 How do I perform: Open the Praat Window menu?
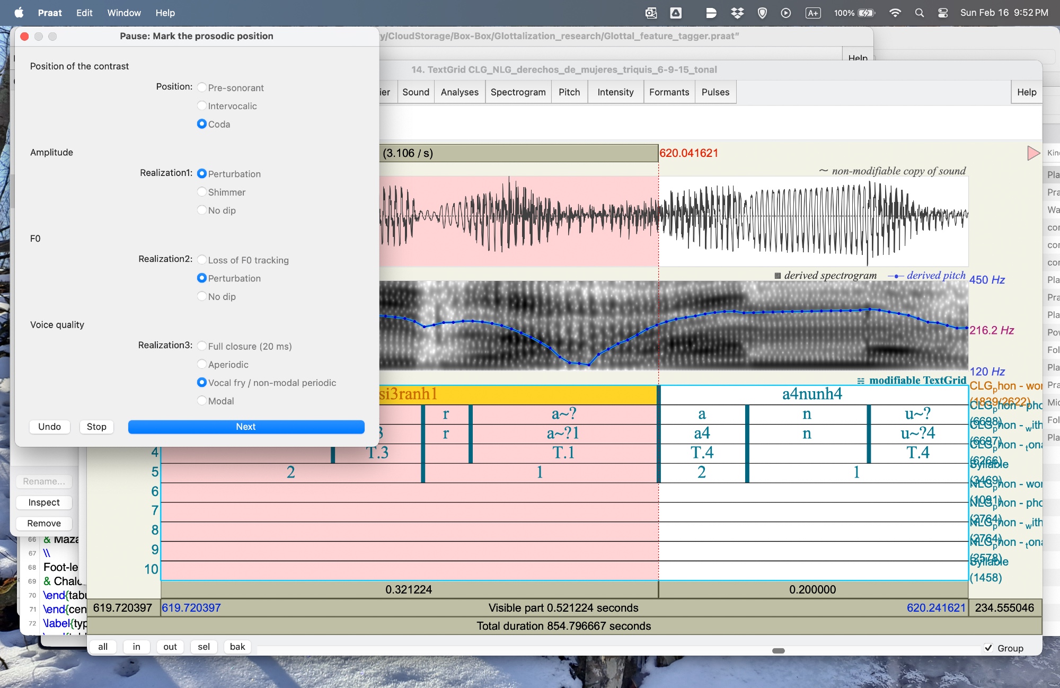tap(124, 13)
